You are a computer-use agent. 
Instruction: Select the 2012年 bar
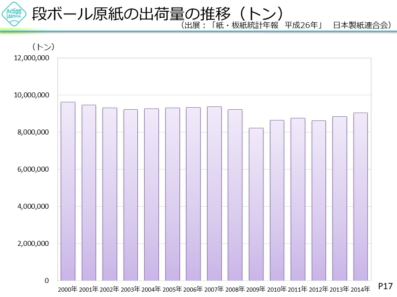pyautogui.click(x=318, y=200)
